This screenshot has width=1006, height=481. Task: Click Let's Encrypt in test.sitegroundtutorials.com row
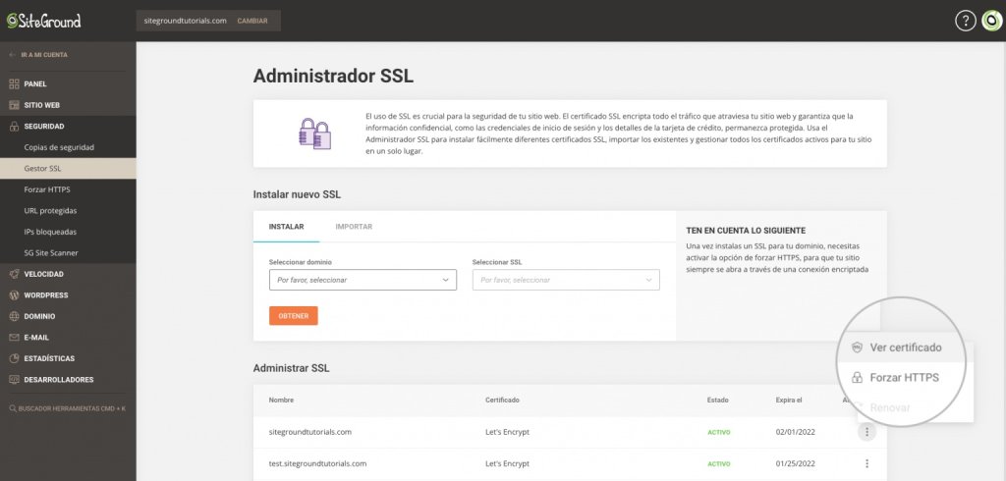508,463
